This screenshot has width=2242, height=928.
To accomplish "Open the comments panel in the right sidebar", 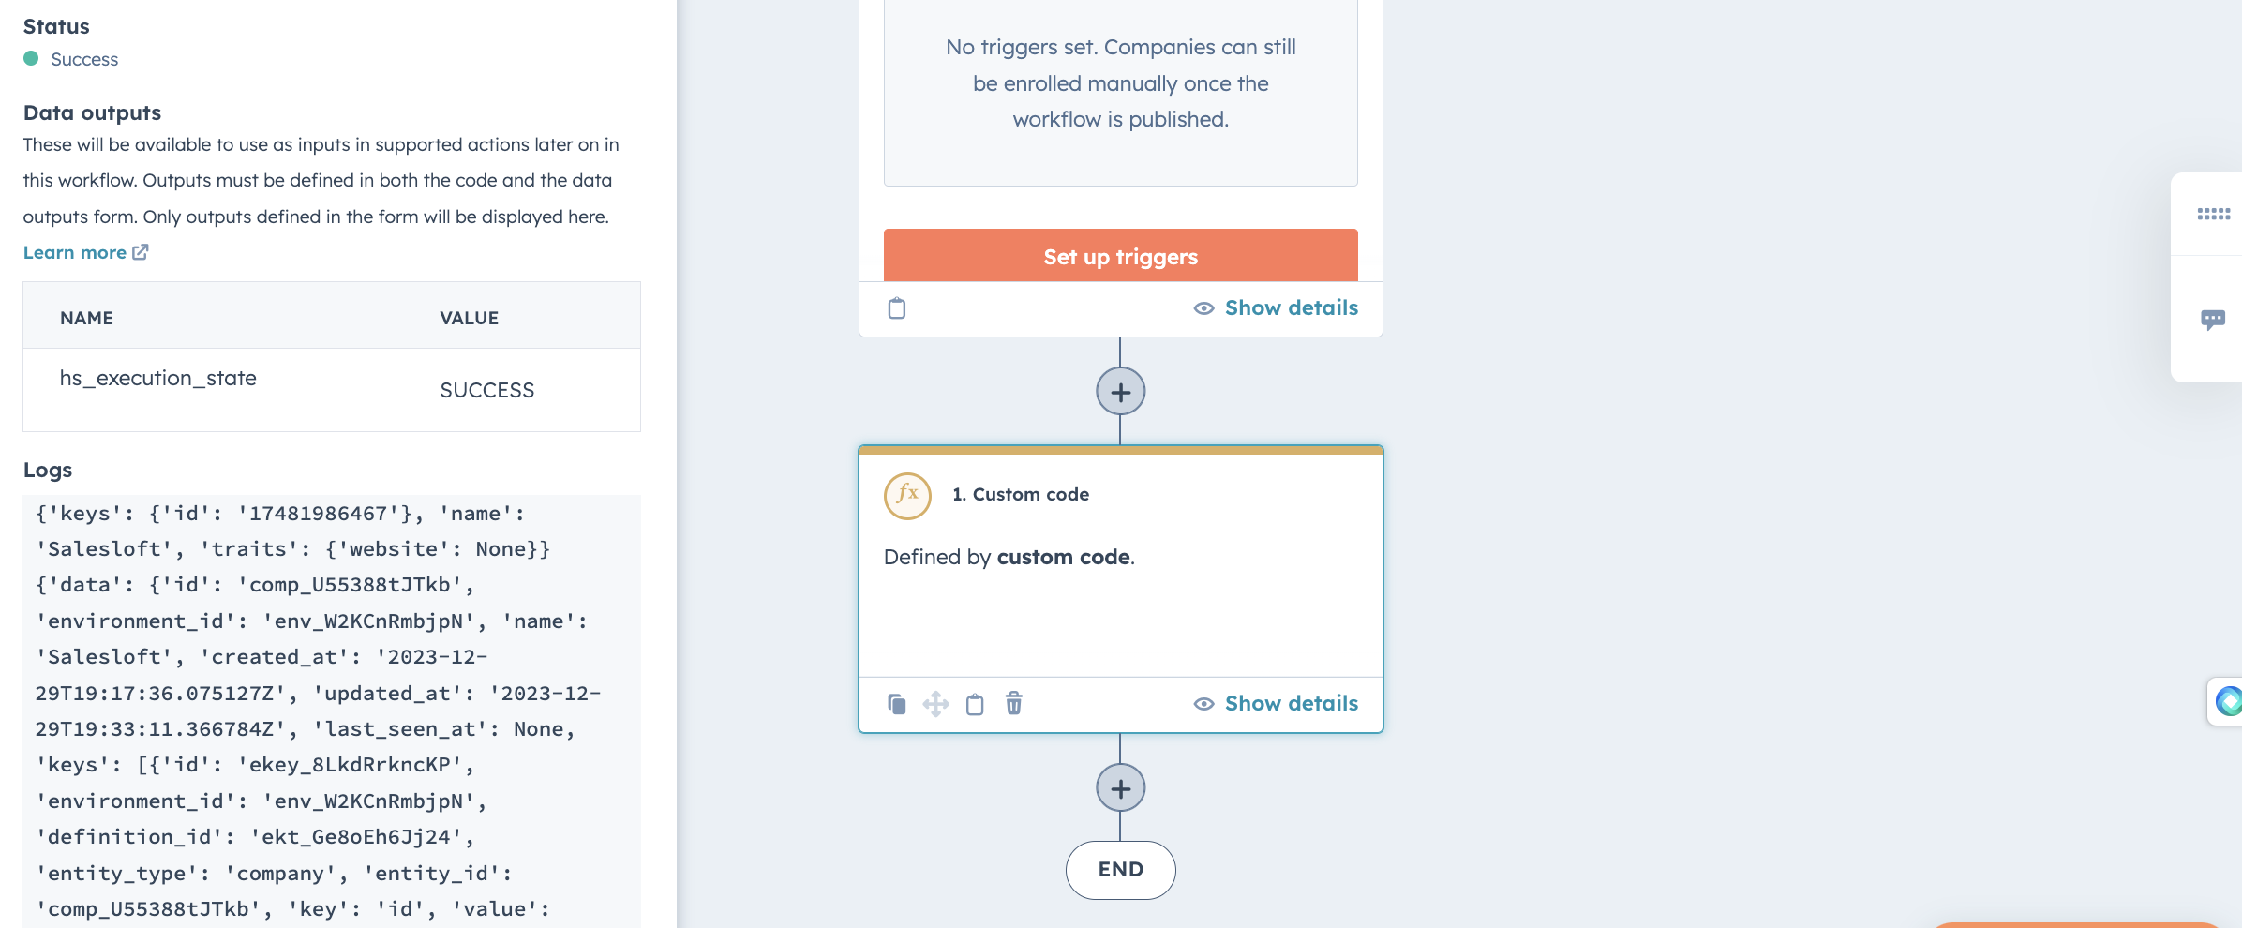I will 2214,320.
